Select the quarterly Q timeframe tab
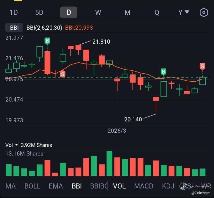Screen dimensions: 214x198 (157, 12)
